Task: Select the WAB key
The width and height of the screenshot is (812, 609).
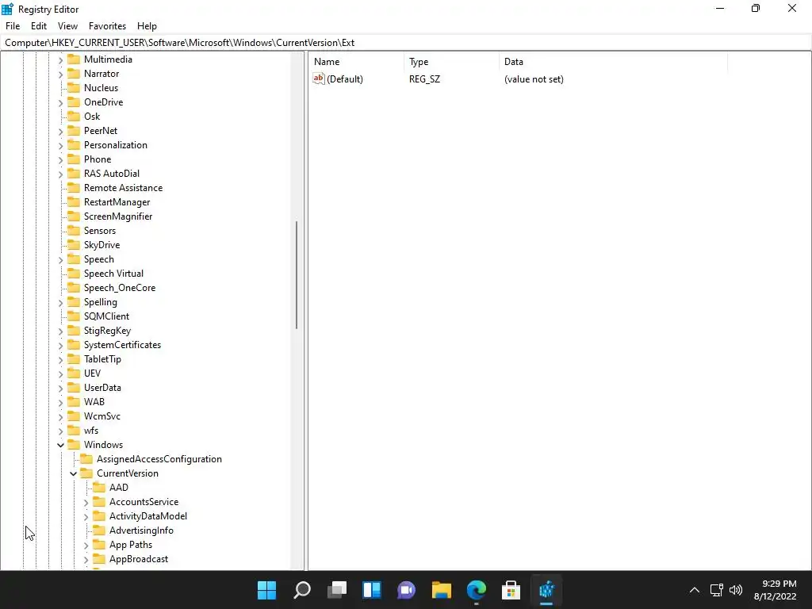Action: tap(94, 401)
